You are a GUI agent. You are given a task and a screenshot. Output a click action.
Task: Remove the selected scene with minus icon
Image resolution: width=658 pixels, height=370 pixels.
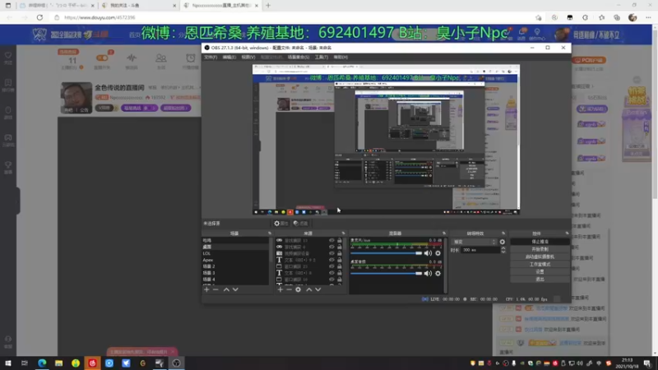(x=215, y=289)
